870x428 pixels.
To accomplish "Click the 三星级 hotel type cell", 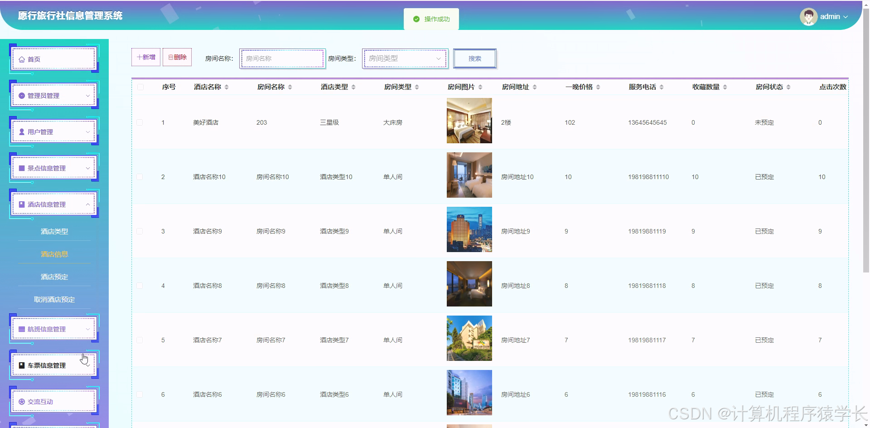I will point(329,122).
